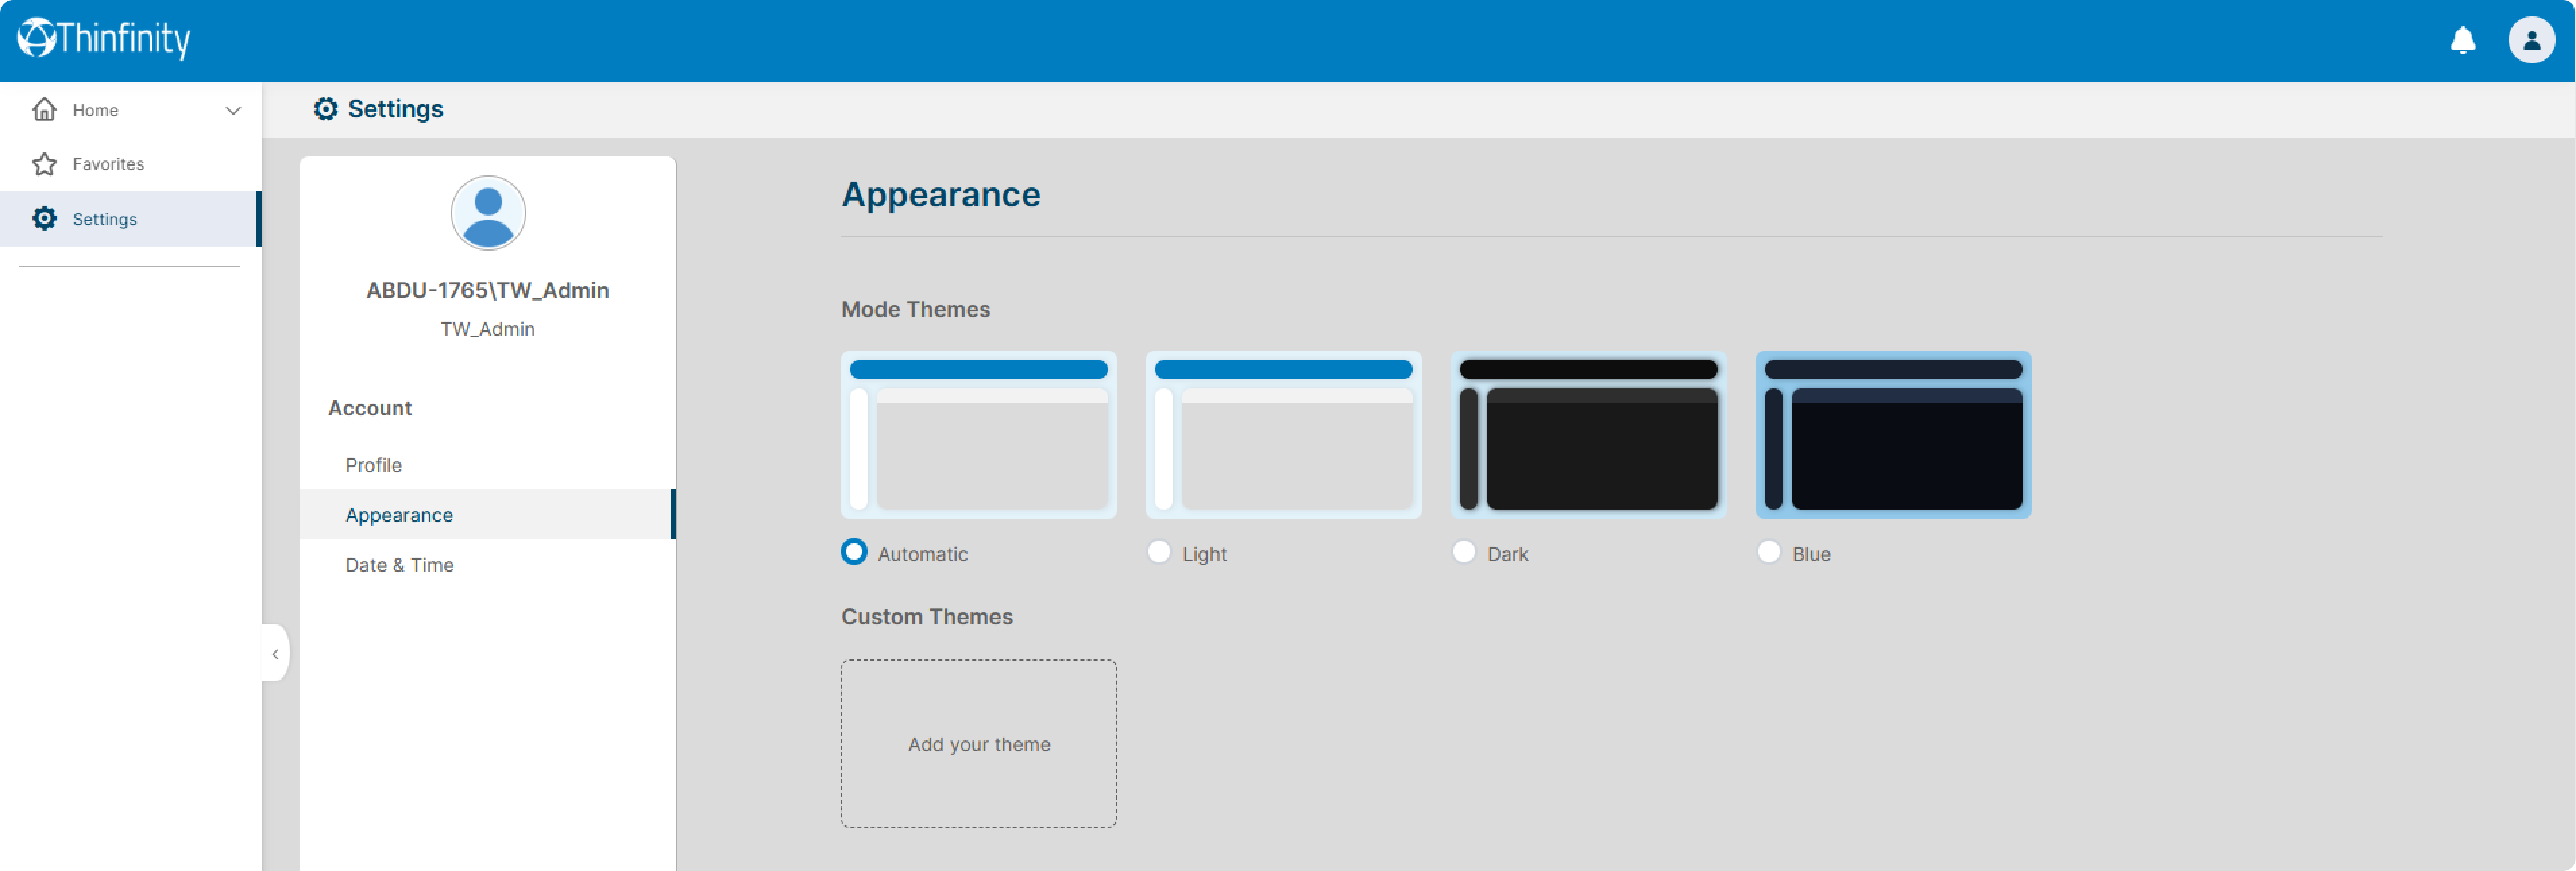This screenshot has width=2576, height=871.
Task: Go to the Appearance section
Action: pos(487,514)
